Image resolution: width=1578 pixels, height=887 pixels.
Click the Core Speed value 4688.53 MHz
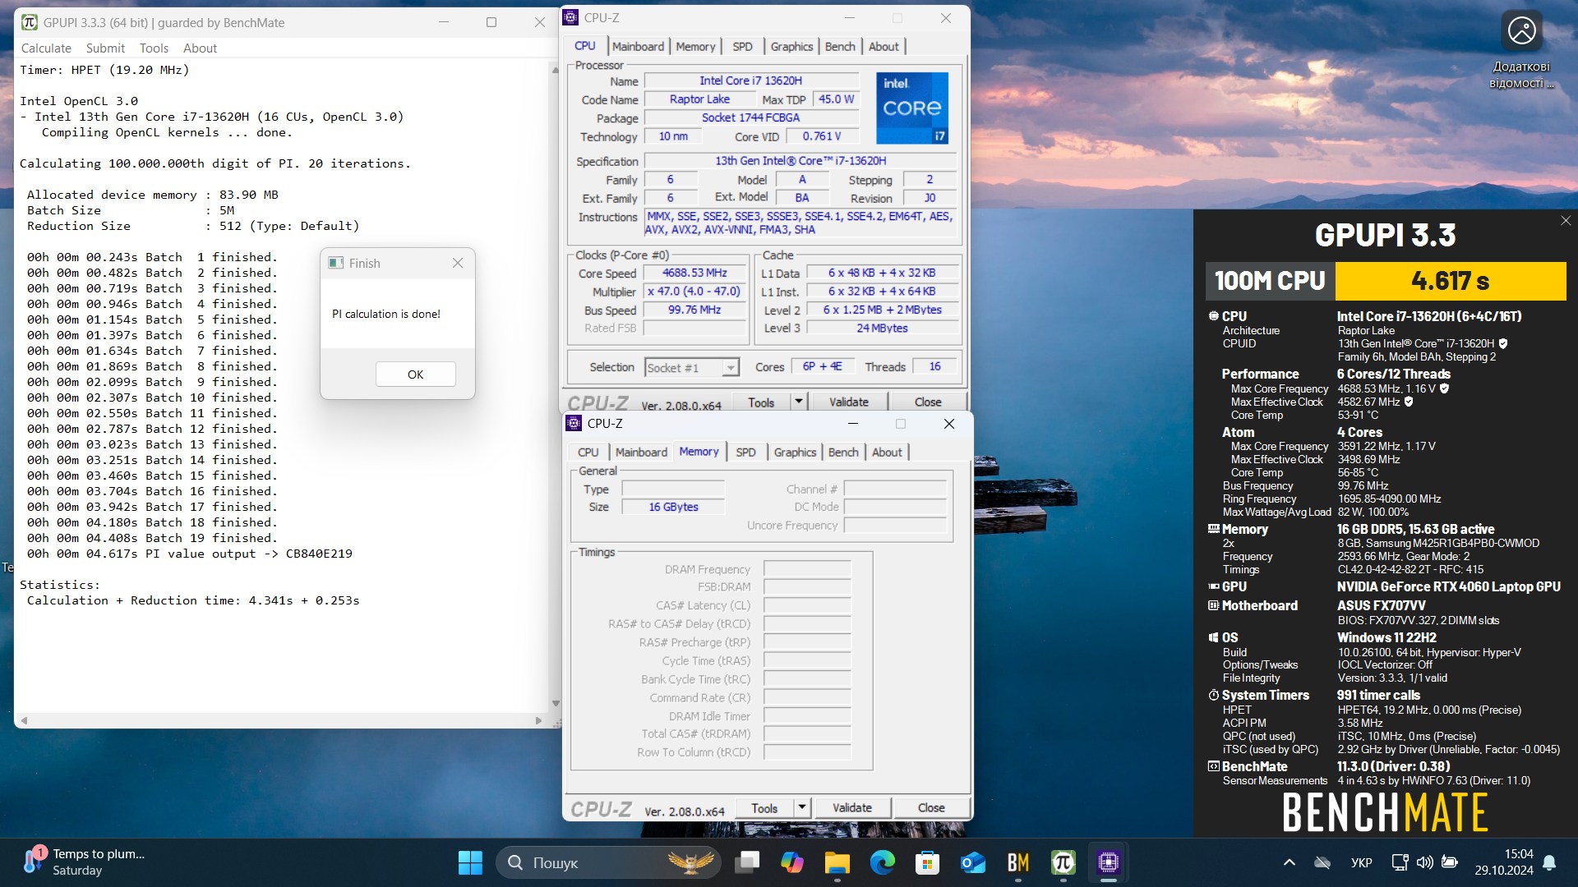694,273
